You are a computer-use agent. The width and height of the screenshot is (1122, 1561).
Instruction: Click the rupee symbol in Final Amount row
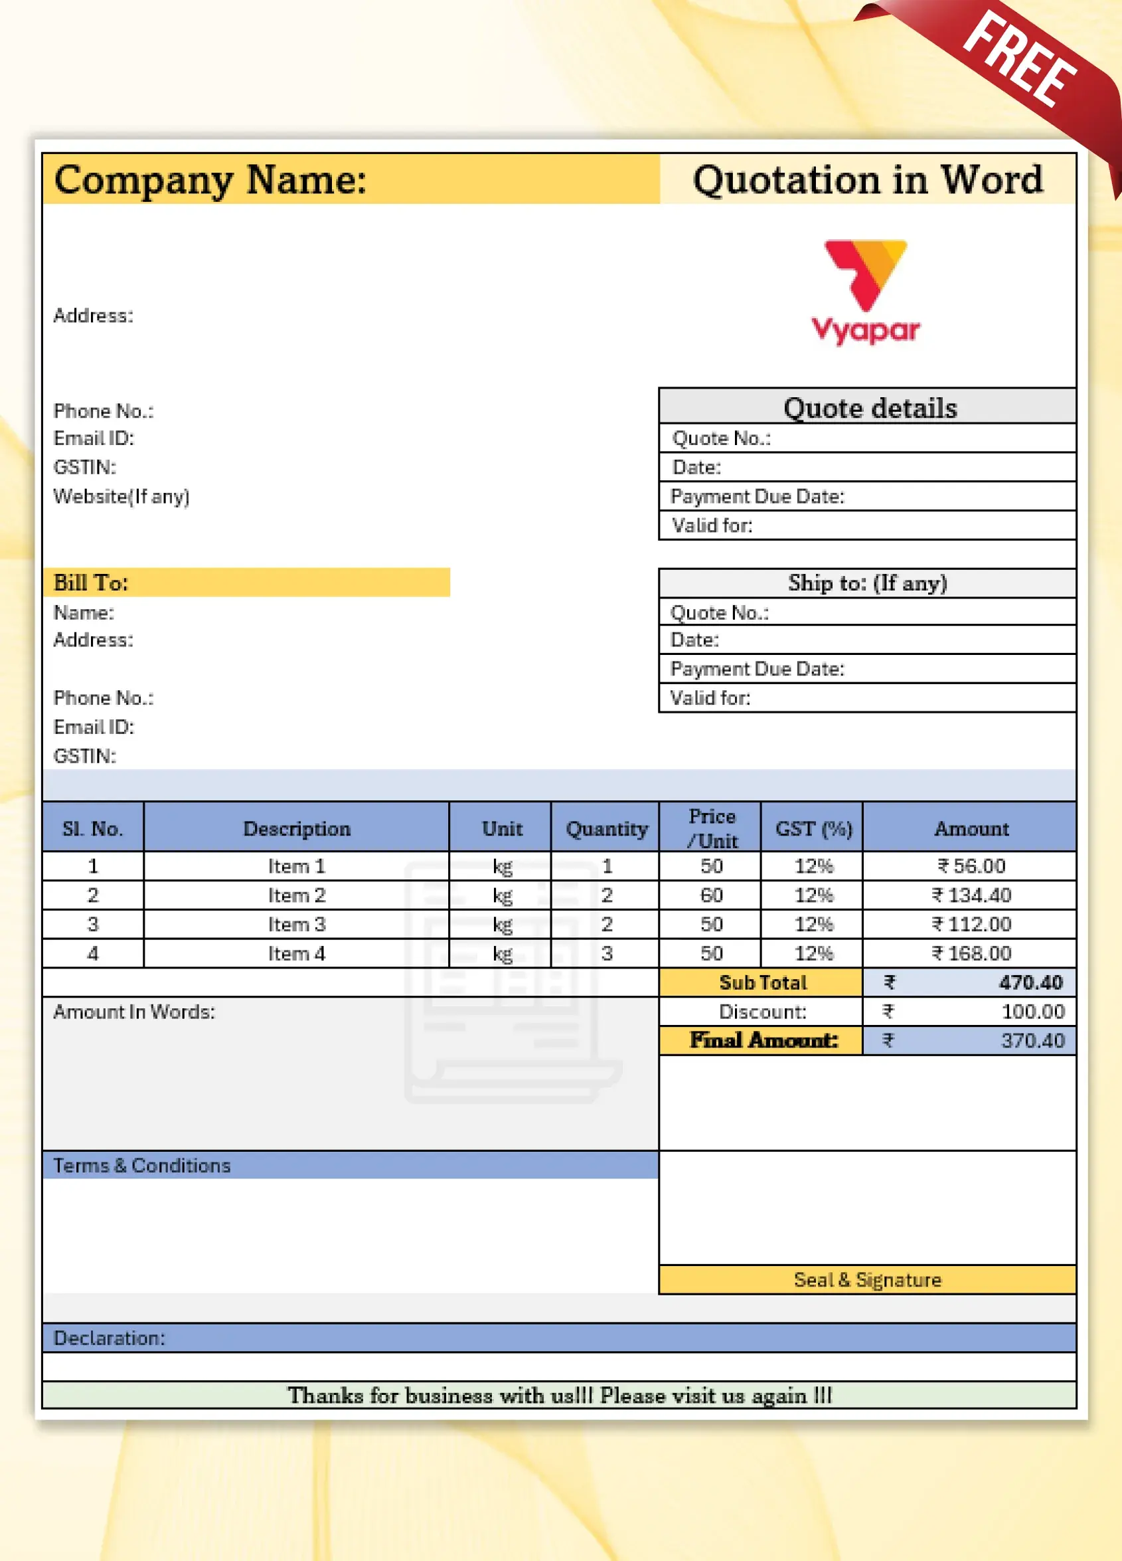888,1040
